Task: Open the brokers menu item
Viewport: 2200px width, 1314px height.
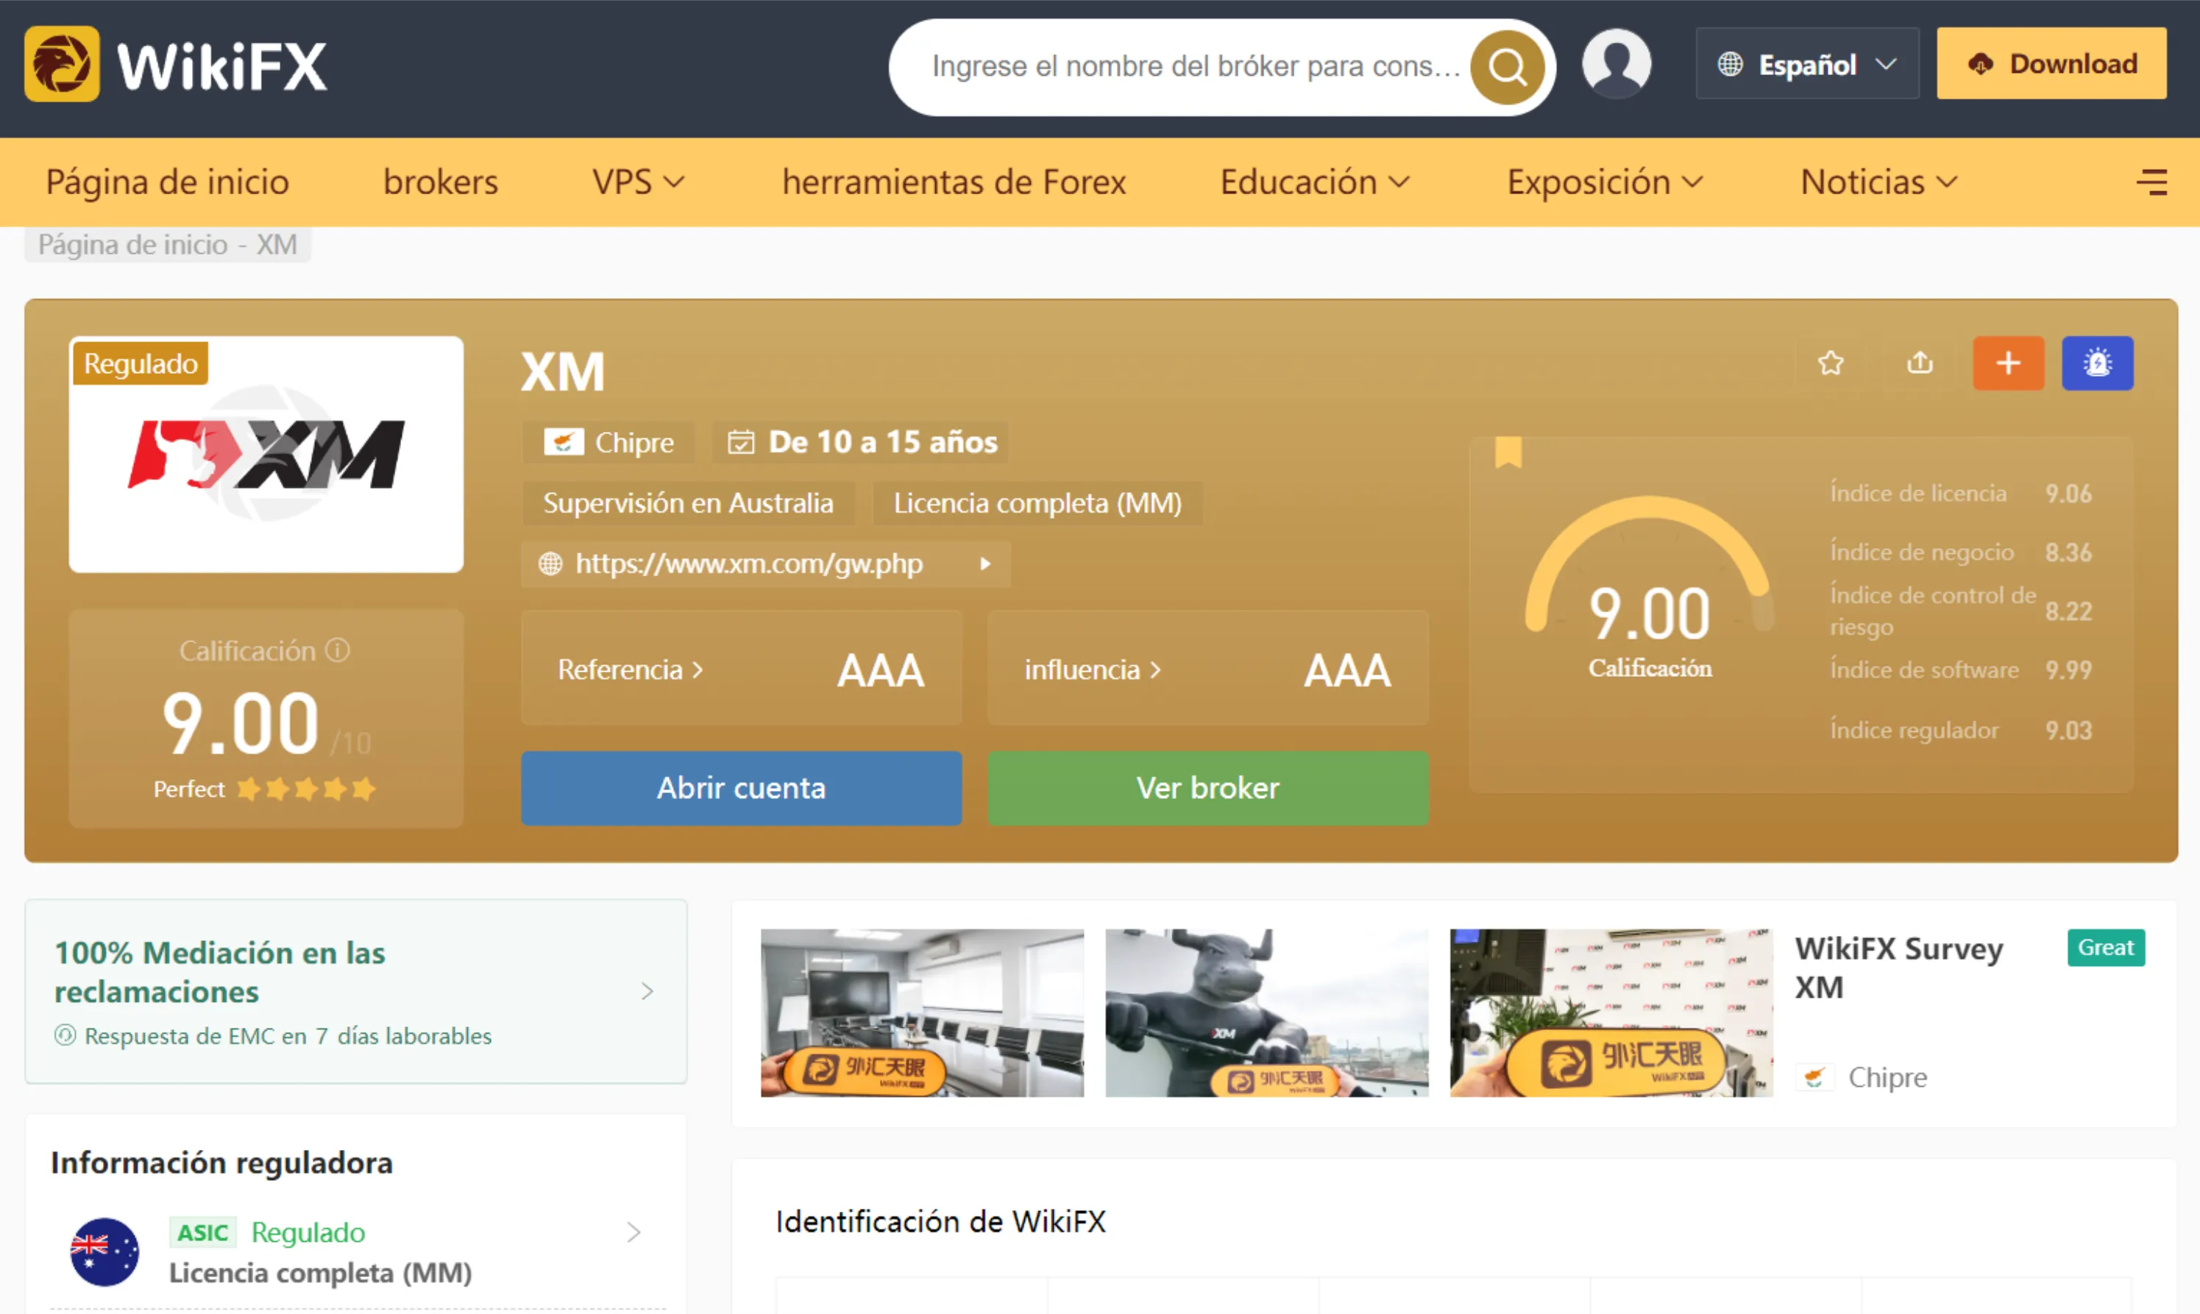Action: [441, 182]
